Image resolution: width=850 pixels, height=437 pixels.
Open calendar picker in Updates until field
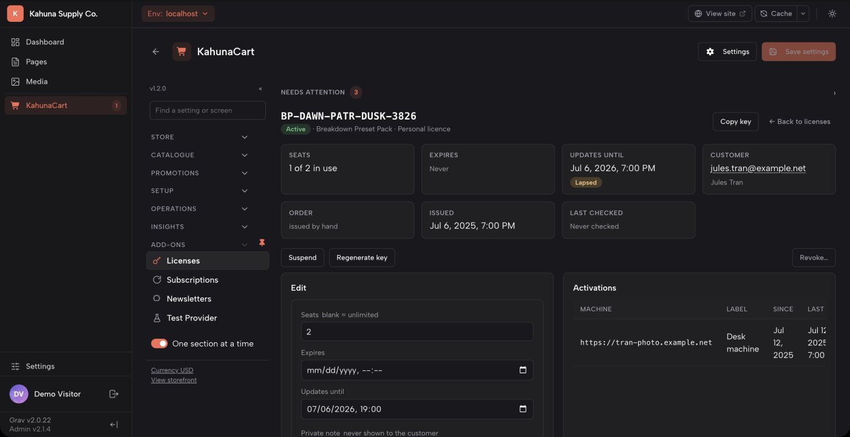tap(523, 409)
